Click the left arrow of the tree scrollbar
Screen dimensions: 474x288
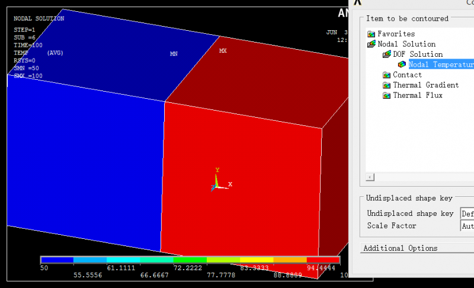pos(370,177)
